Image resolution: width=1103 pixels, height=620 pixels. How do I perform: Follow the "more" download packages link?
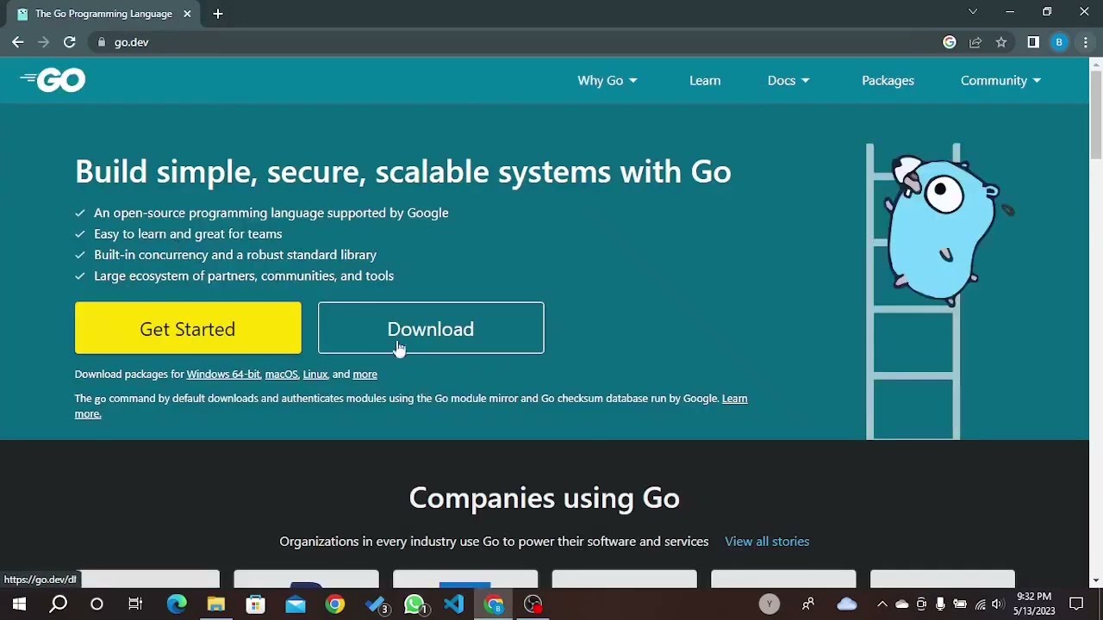pyautogui.click(x=365, y=375)
